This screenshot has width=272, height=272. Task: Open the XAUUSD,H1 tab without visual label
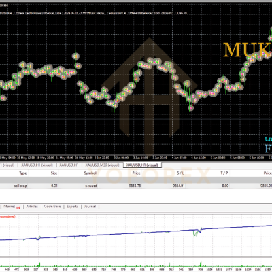pyautogui.click(x=69, y=165)
